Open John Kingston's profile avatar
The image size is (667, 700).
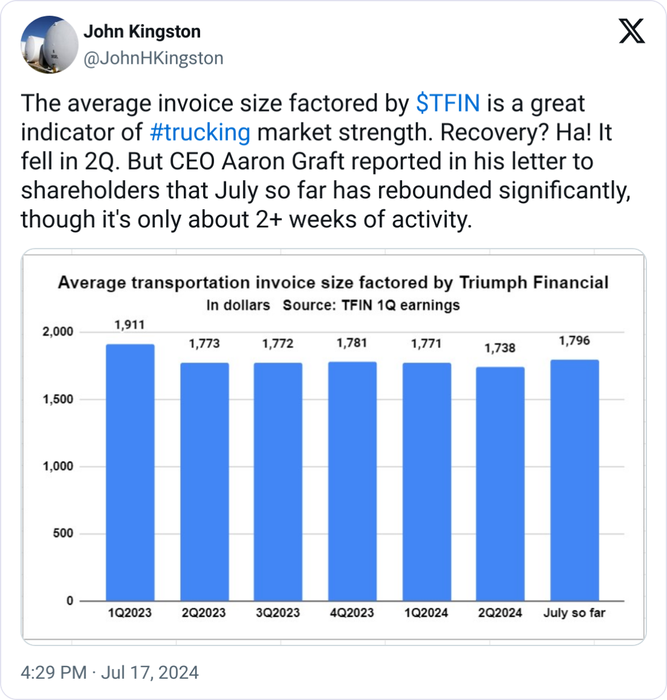point(50,45)
